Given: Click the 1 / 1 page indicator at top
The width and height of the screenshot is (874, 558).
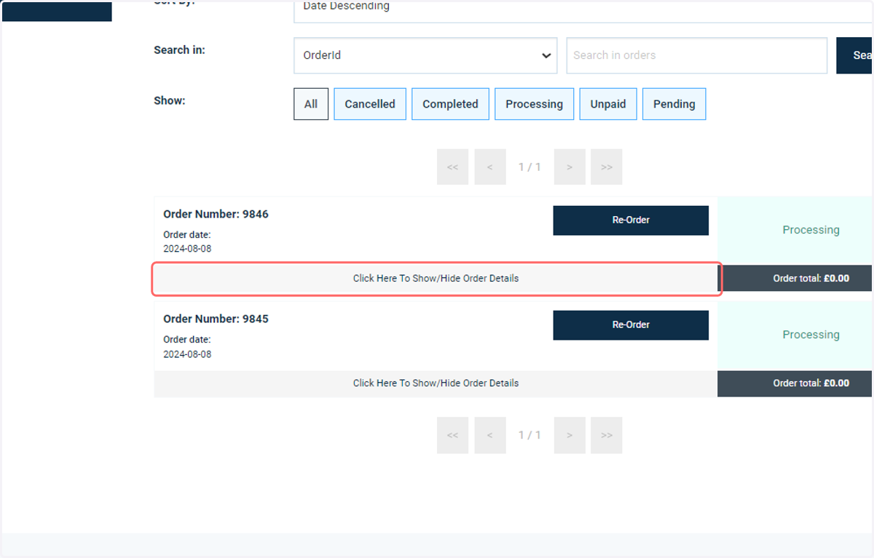Looking at the screenshot, I should click(529, 167).
